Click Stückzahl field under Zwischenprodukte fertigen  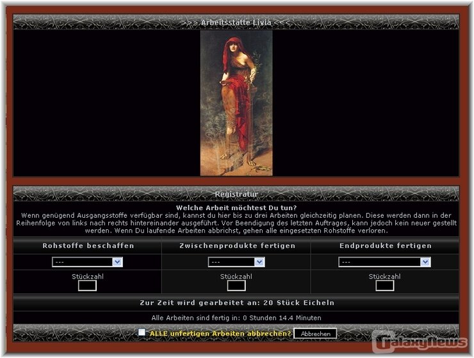coord(236,286)
